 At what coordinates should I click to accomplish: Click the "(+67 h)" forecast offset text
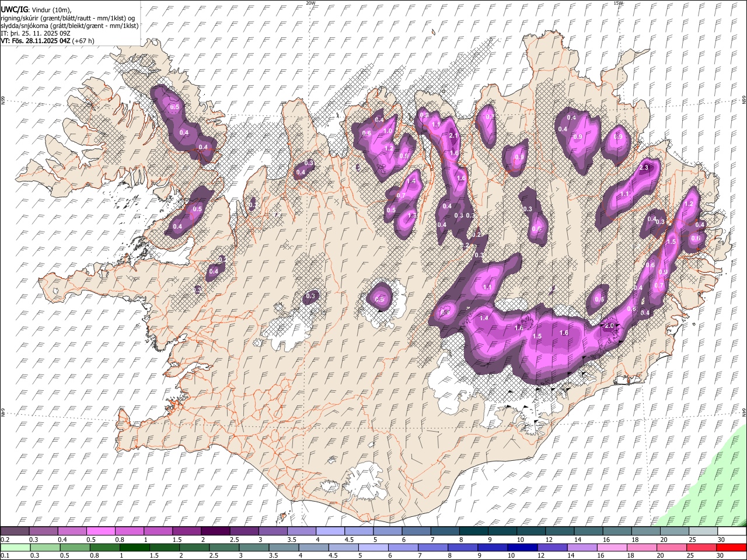point(83,41)
